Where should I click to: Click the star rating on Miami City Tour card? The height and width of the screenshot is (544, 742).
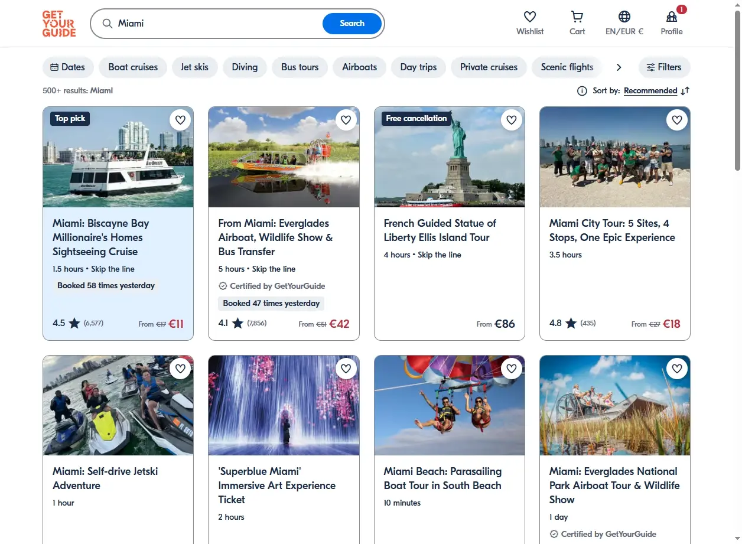571,323
